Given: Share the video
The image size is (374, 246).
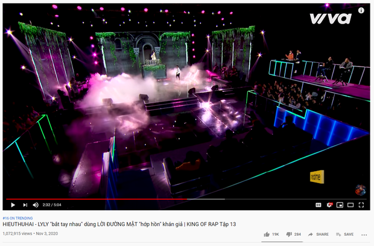Looking at the screenshot, I should [x=318, y=235].
